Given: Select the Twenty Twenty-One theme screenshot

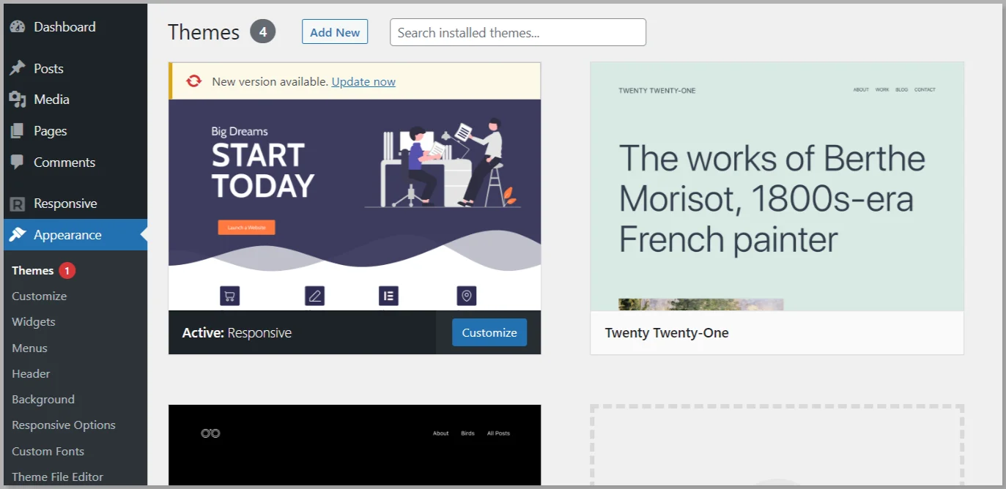Looking at the screenshot, I should pyautogui.click(x=777, y=187).
